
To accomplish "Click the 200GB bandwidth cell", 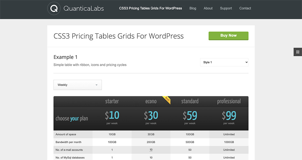I will 151,142.
